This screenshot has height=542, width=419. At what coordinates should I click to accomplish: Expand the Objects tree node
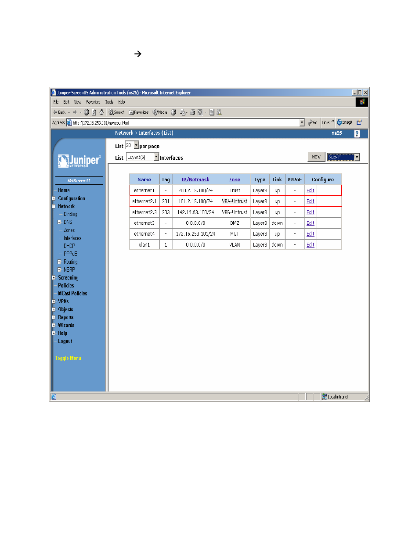click(x=54, y=309)
